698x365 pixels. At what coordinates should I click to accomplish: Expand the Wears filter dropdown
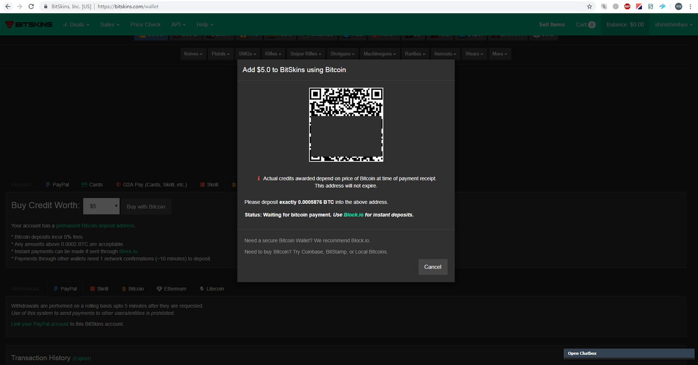click(x=474, y=54)
